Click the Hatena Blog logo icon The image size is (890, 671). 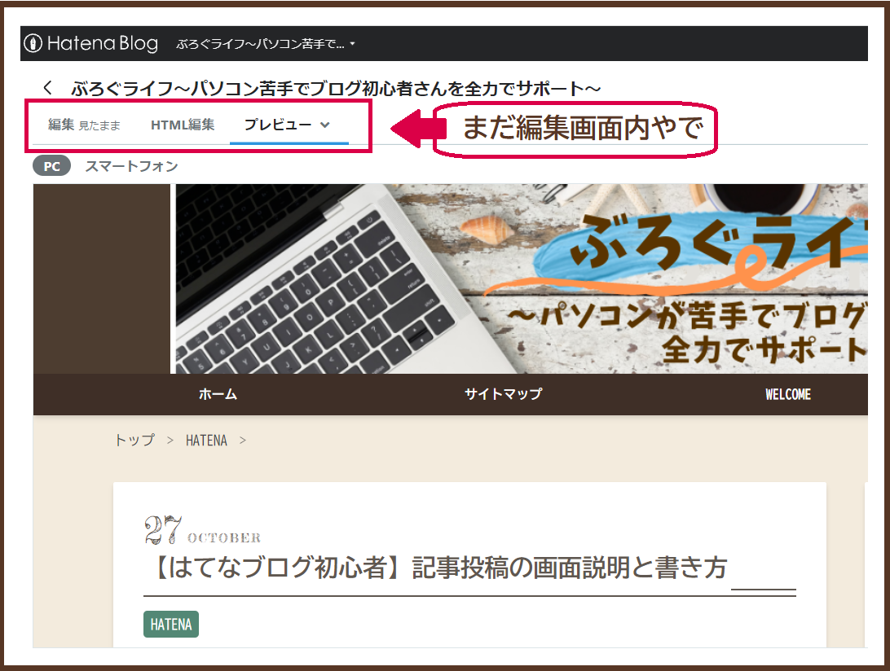pos(33,43)
